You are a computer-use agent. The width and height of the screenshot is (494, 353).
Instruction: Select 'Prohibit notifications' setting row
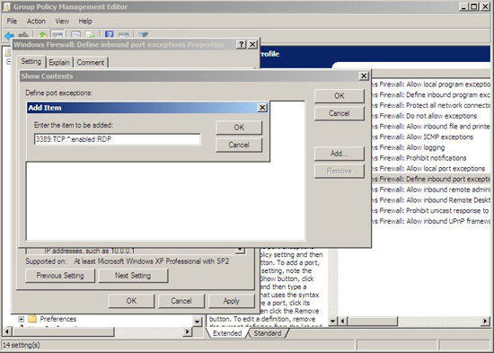coord(431,158)
